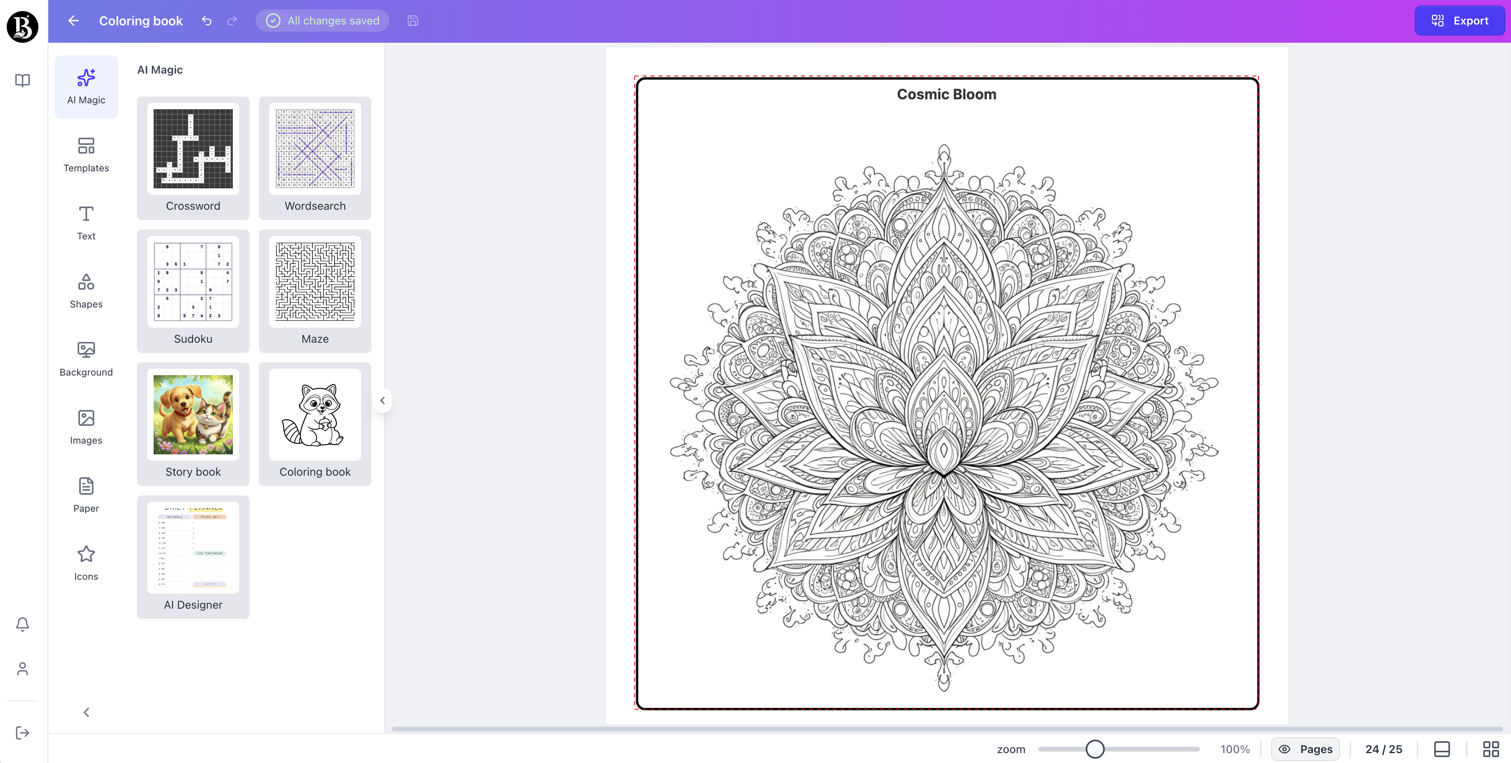Collapse AI Magic panel with chevron

click(383, 401)
